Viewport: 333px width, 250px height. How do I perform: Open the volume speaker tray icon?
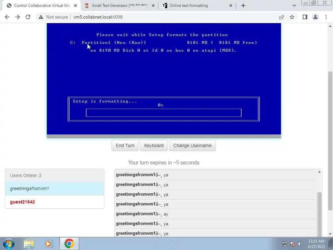pyautogui.click(x=300, y=244)
